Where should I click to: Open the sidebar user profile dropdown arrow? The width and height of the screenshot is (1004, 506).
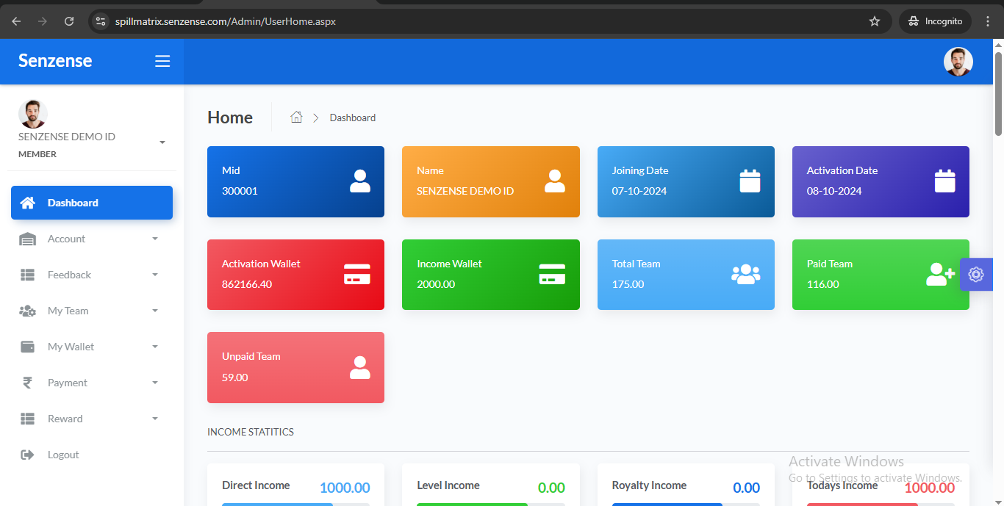[x=162, y=142]
